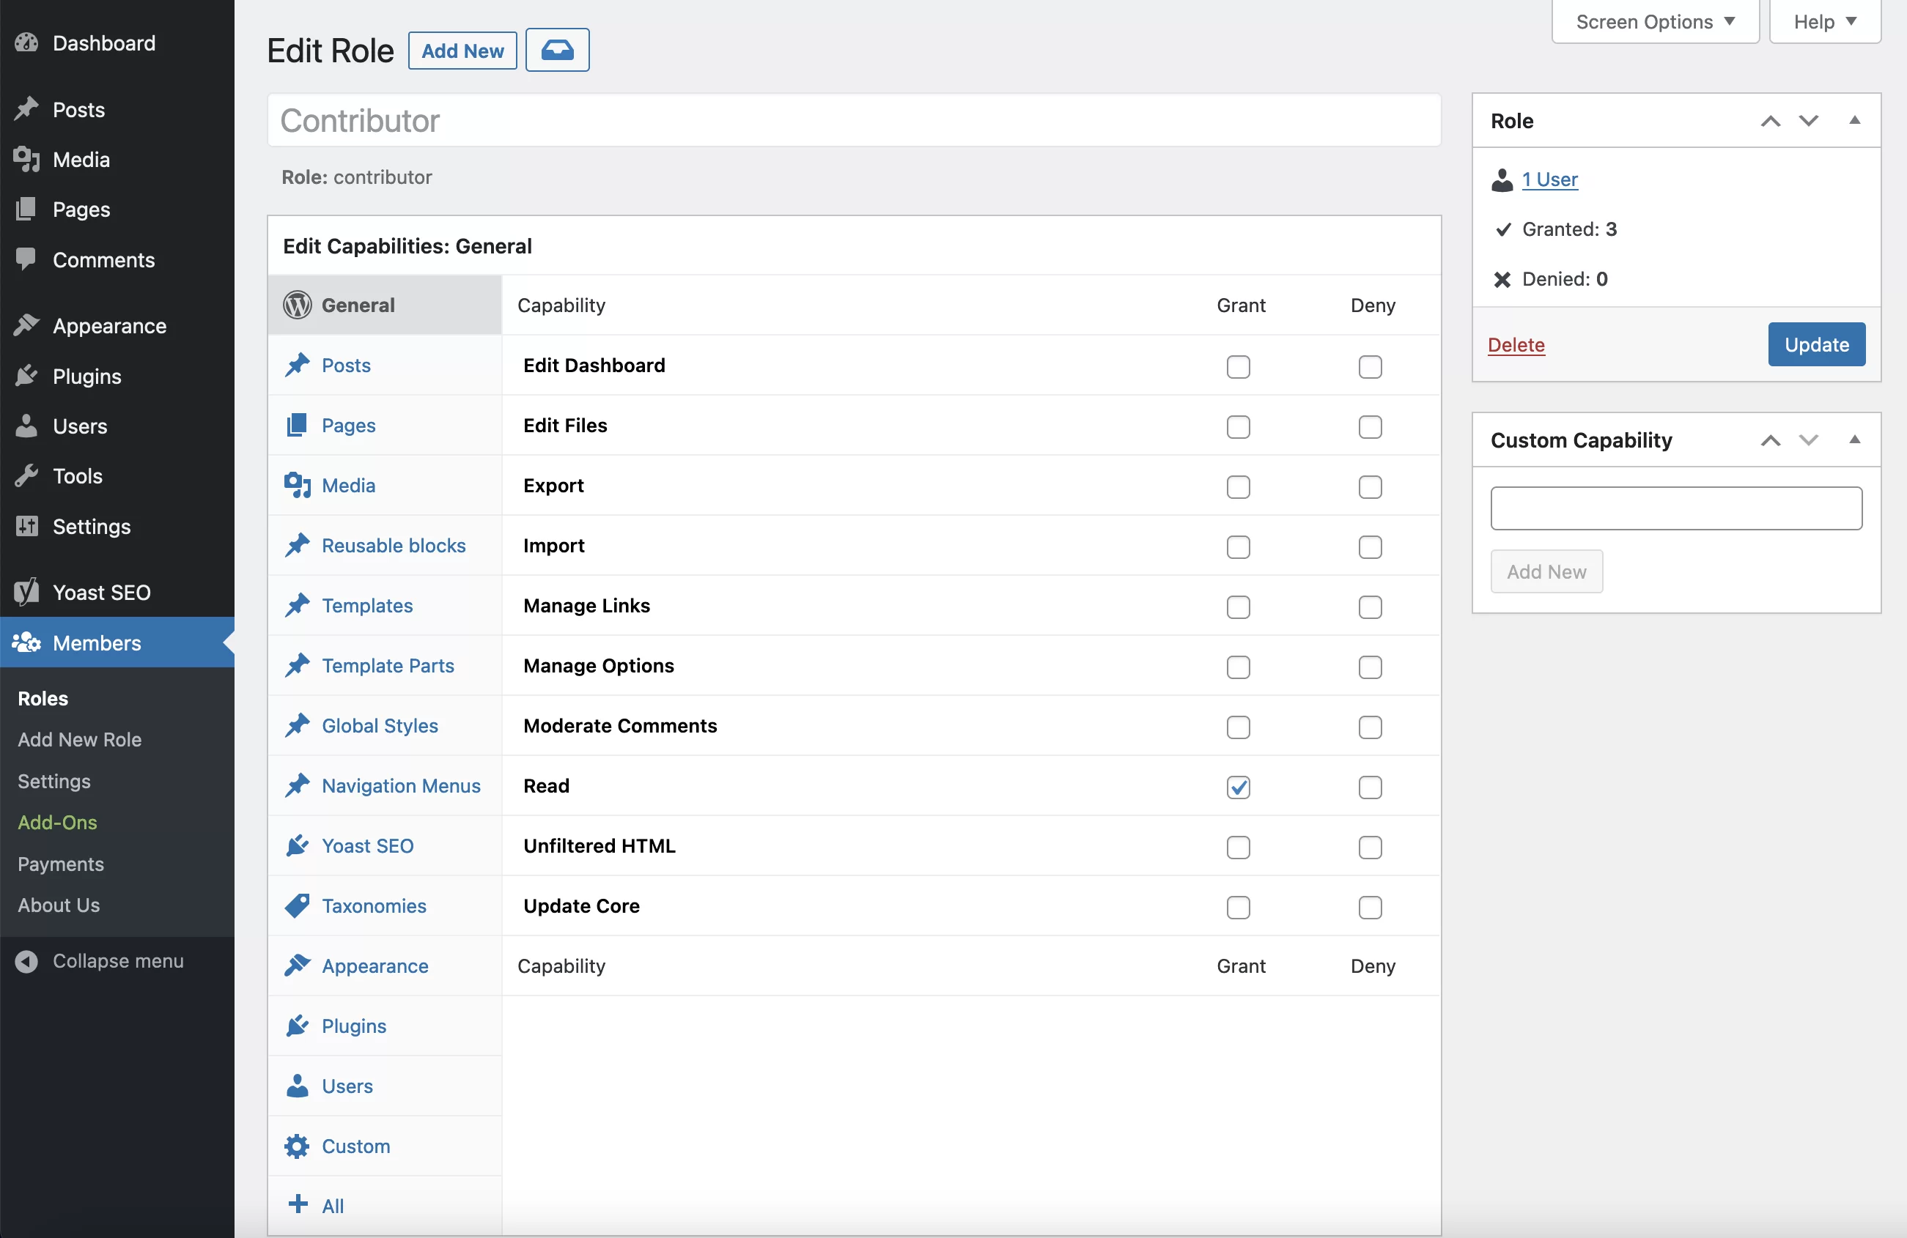1907x1238 pixels.
Task: Click the Appearance brush icon in the admin sidebar
Action: tap(26, 325)
